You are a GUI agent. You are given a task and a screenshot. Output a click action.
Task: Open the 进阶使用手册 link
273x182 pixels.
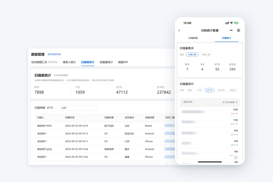[54, 54]
